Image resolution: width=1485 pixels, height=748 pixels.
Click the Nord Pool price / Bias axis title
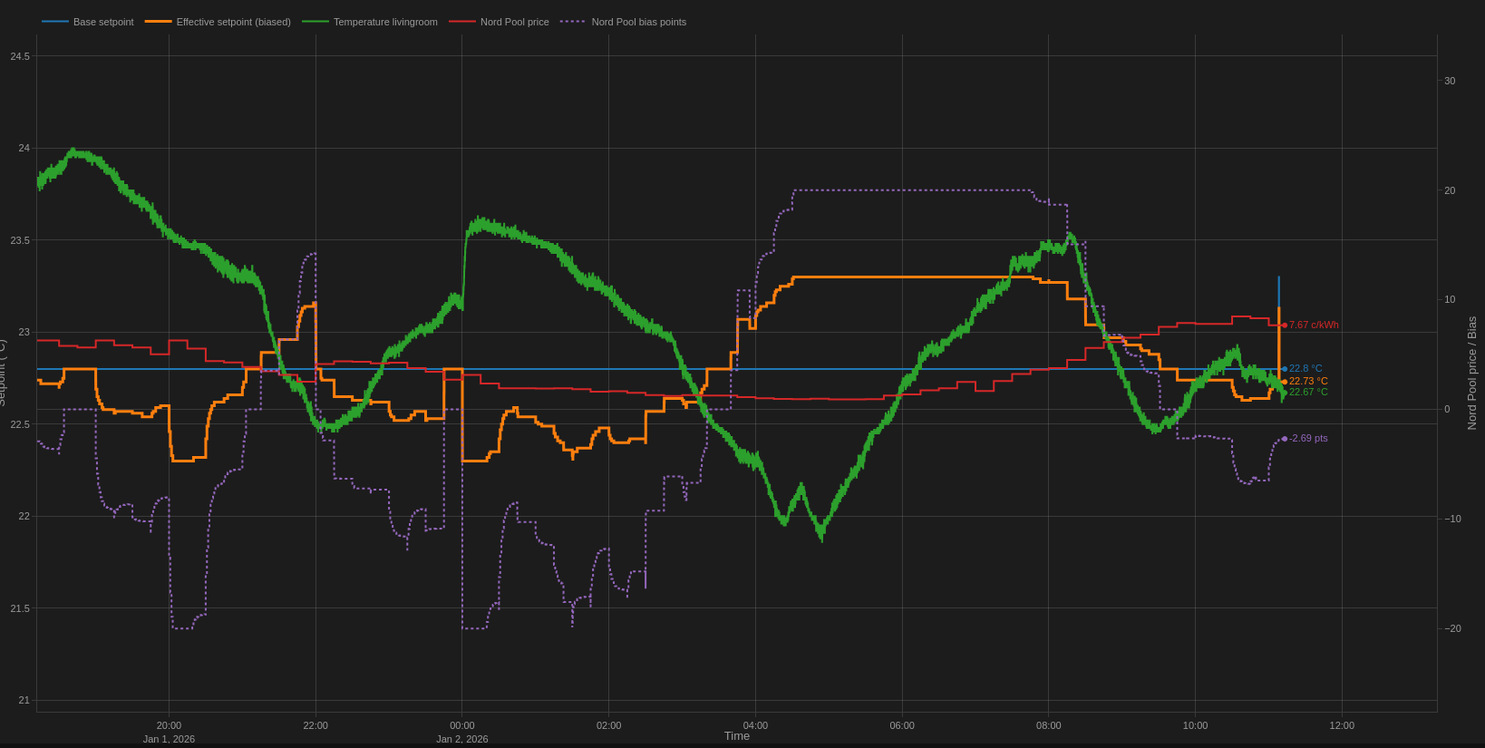tap(1472, 373)
